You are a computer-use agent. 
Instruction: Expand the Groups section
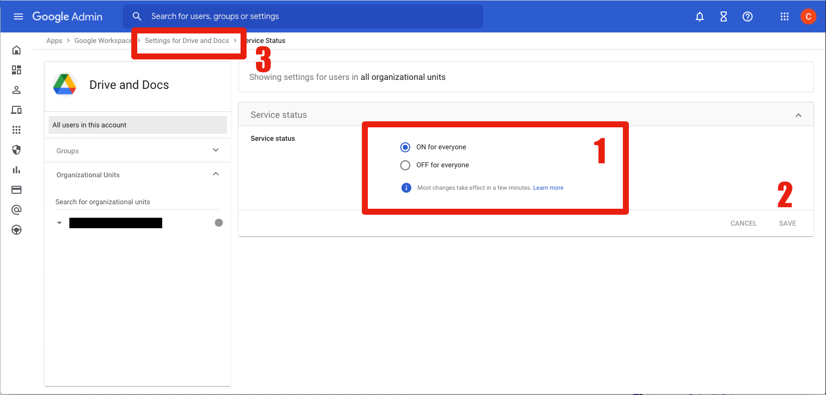(x=216, y=150)
